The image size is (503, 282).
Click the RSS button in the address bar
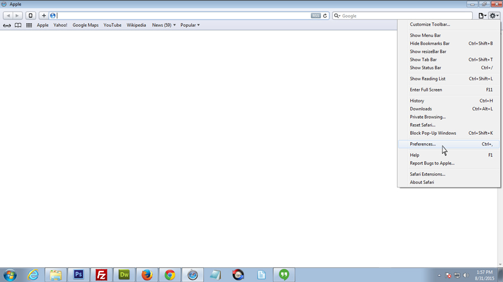tap(316, 16)
